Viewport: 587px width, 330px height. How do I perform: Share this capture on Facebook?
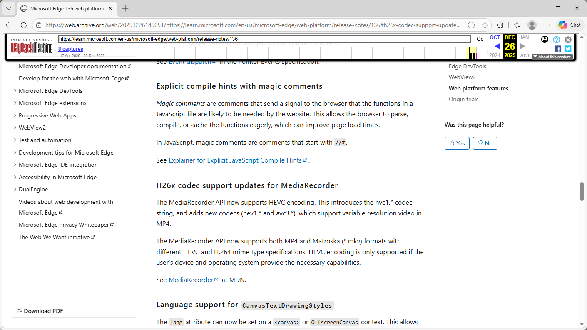(558, 49)
